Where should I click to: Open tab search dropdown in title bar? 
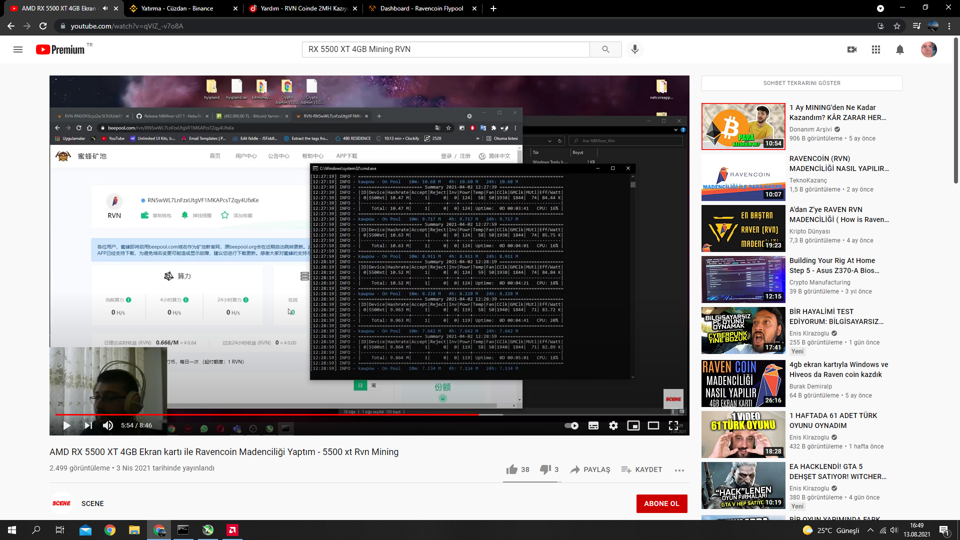(x=880, y=8)
